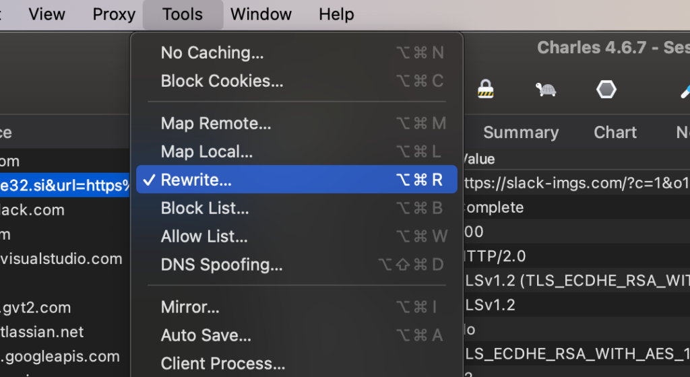Select the visualstudio.com host entry
The height and width of the screenshot is (377, 690).
(x=62, y=259)
